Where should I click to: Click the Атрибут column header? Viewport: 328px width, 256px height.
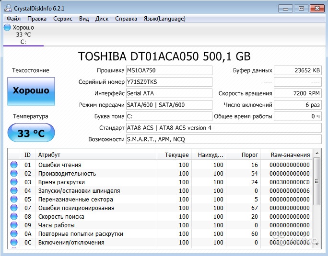[x=96, y=155]
